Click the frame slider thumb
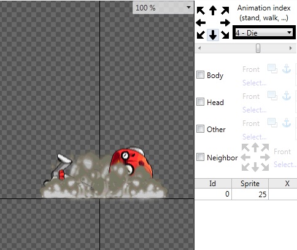 258,49
